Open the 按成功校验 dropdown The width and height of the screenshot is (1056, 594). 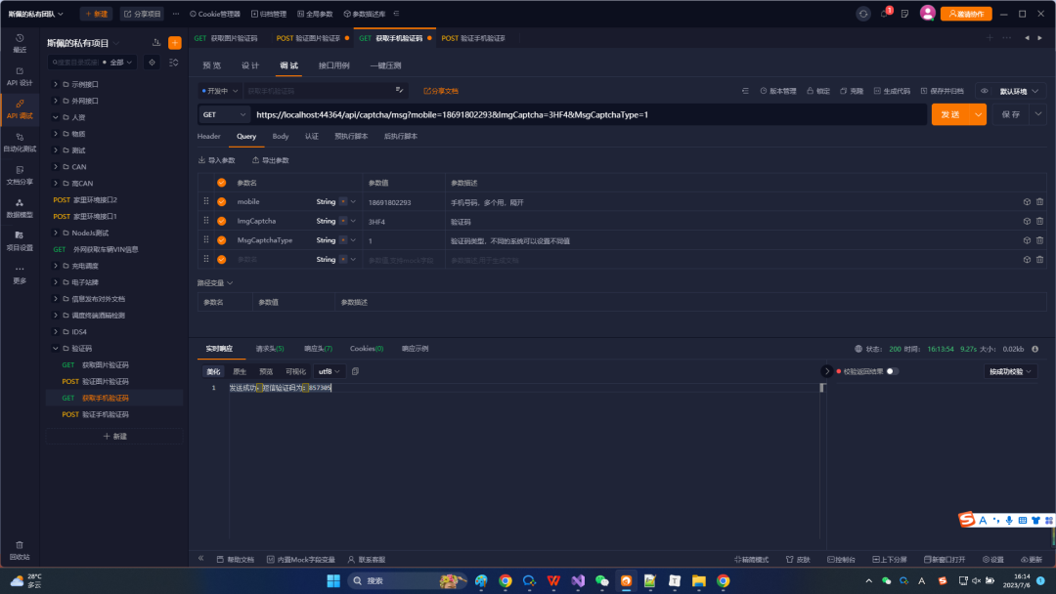(x=1010, y=371)
